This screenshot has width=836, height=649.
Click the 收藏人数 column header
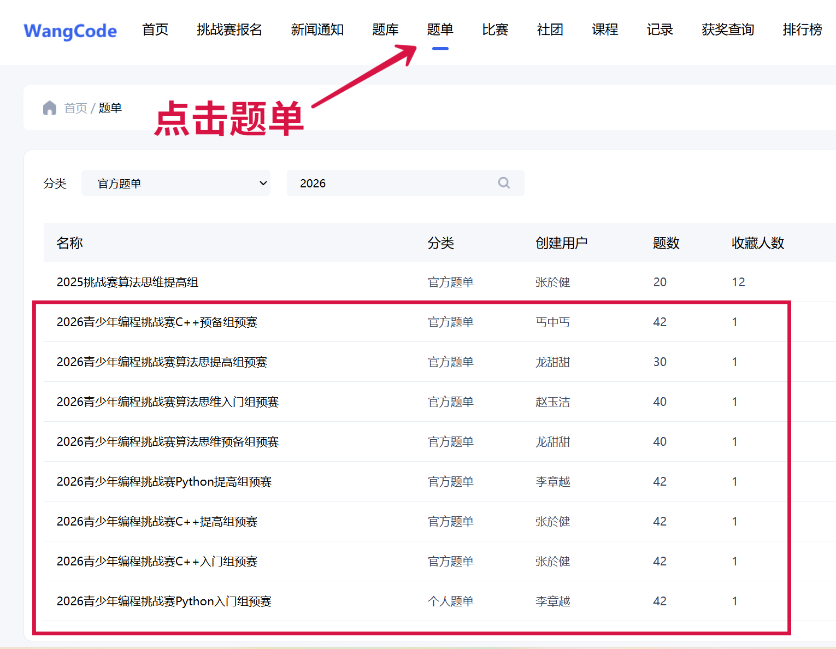click(x=758, y=243)
